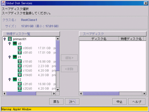Select the c0t1d0 disk icon
Viewport: 149px width, 112px height.
[x=20, y=52]
